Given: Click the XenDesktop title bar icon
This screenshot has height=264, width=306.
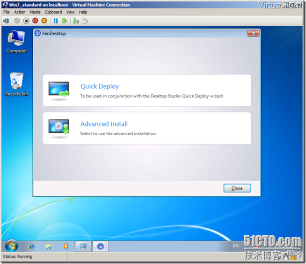Looking at the screenshot, I should coord(37,33).
